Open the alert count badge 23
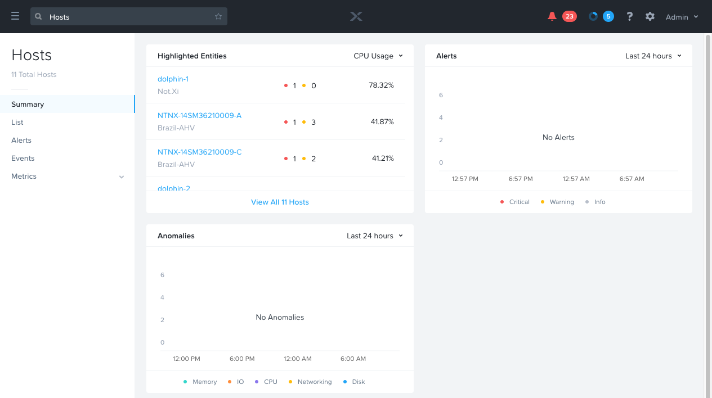Viewport: 712px width, 398px height. 570,16
